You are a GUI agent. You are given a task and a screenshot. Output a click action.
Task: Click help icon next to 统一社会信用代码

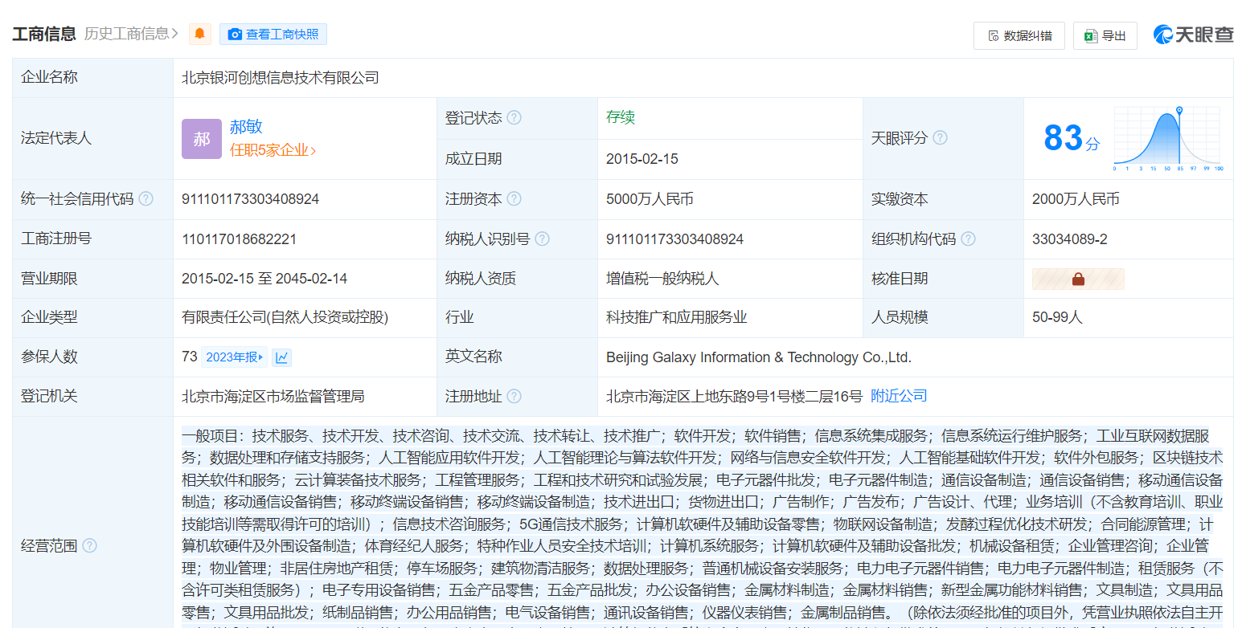[146, 199]
